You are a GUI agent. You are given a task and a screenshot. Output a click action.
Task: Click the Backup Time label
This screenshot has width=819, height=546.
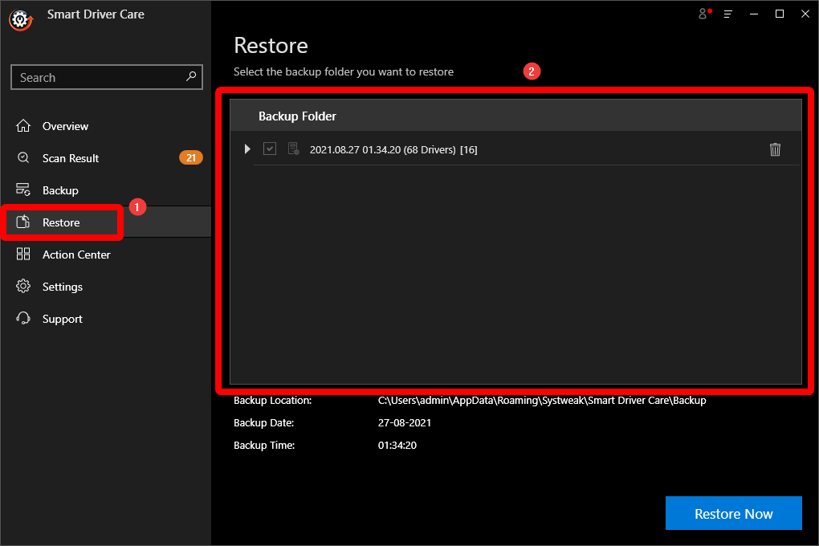(x=264, y=445)
